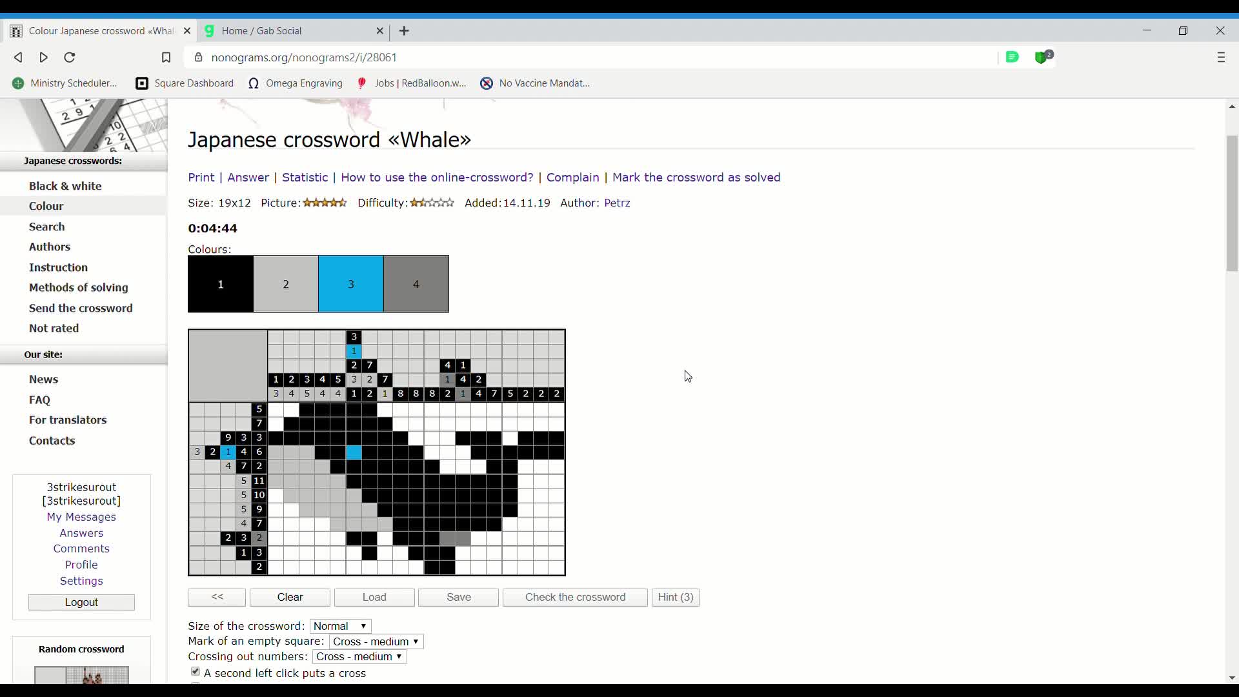Expand Mark of an empty square dropdown
The width and height of the screenshot is (1239, 697).
point(376,641)
